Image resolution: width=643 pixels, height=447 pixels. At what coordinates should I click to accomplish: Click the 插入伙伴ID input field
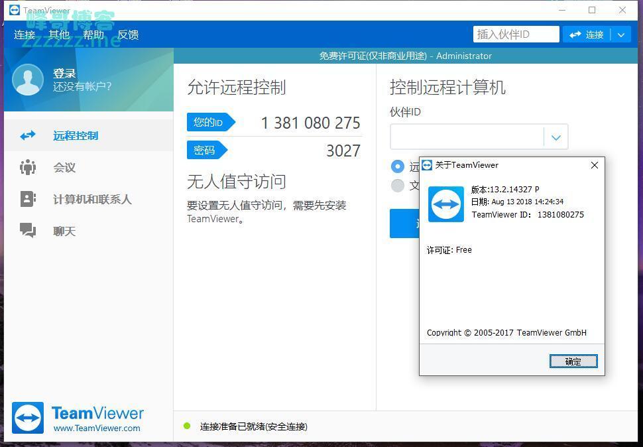point(516,34)
